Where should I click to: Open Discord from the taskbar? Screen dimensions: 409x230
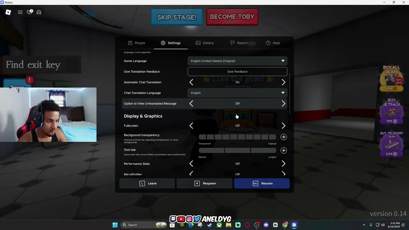tap(266, 225)
